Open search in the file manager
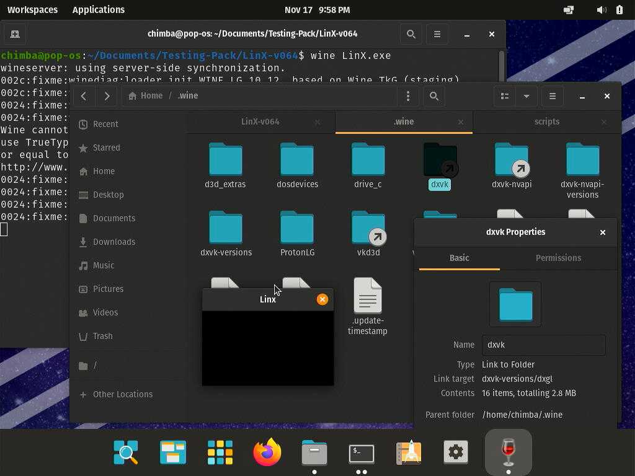The image size is (635, 476). pyautogui.click(x=434, y=96)
